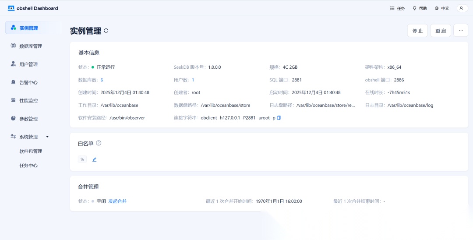Click the 基本信息 section heading

(88, 53)
